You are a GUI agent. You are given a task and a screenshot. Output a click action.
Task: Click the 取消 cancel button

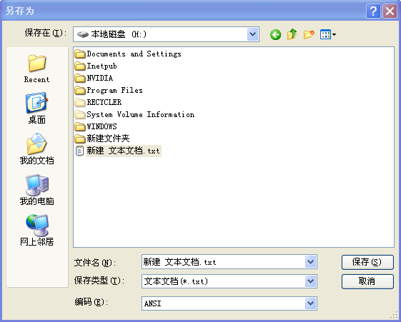tap(367, 281)
